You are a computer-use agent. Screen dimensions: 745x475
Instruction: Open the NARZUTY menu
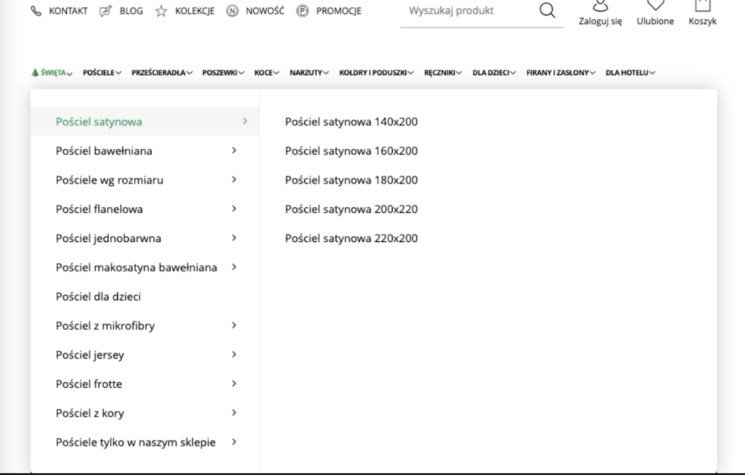click(x=309, y=73)
